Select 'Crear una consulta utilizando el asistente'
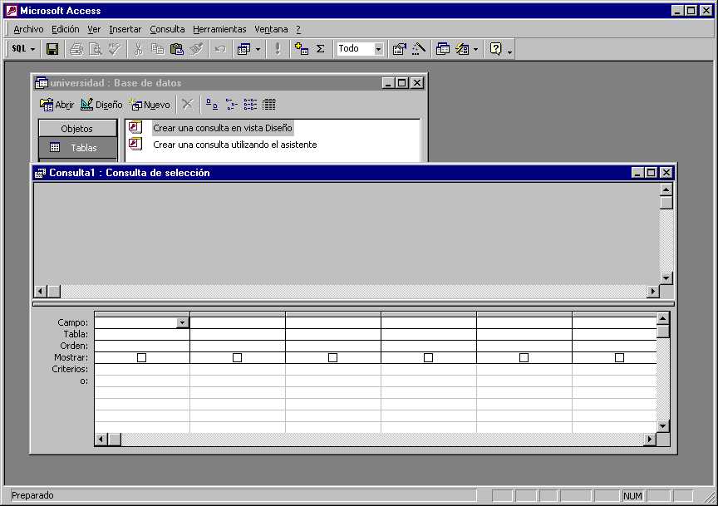 click(235, 145)
